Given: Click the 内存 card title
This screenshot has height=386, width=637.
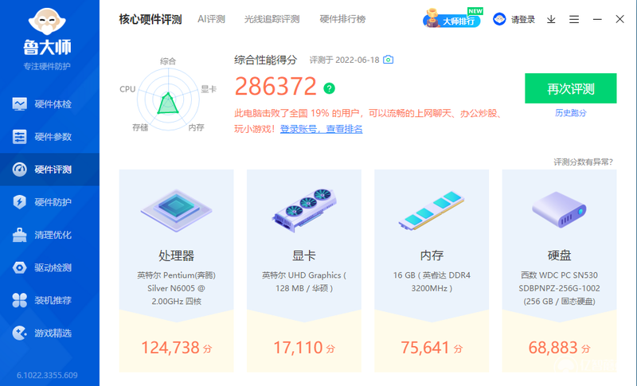Looking at the screenshot, I should [x=432, y=255].
